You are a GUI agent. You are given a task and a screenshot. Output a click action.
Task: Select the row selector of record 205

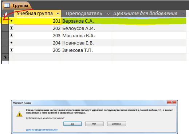[x=5, y=50]
